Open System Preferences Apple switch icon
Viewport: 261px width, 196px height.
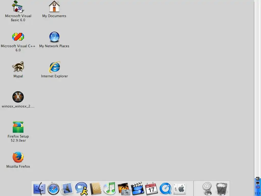coord(179,189)
